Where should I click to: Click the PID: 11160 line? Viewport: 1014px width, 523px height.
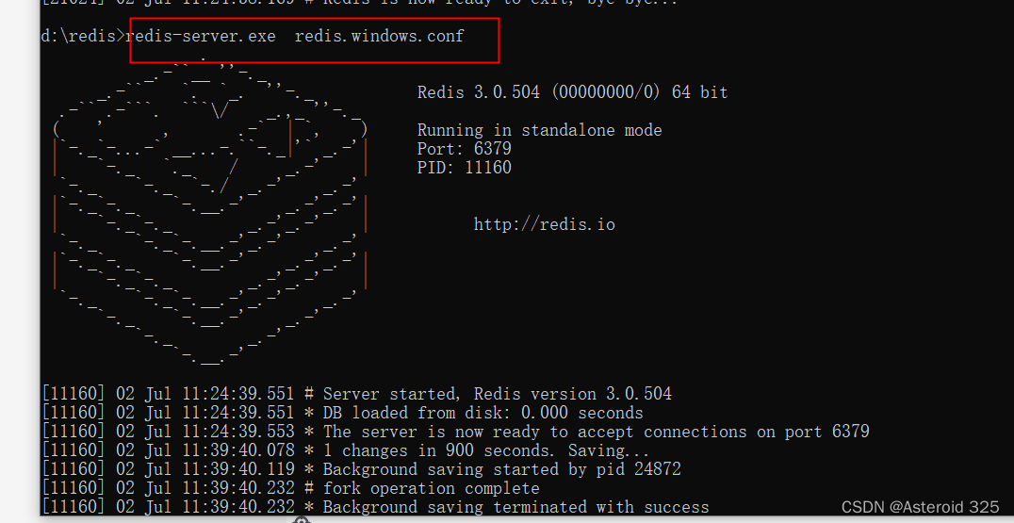click(465, 168)
